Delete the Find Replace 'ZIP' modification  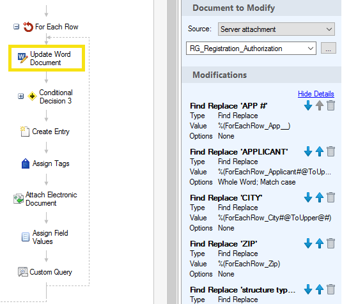click(x=330, y=243)
